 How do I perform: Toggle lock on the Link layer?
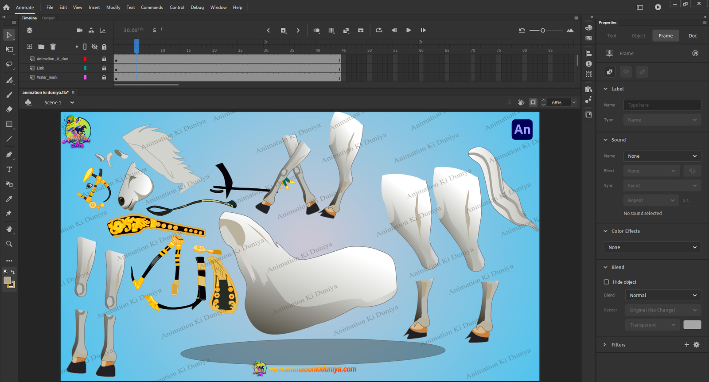click(104, 68)
